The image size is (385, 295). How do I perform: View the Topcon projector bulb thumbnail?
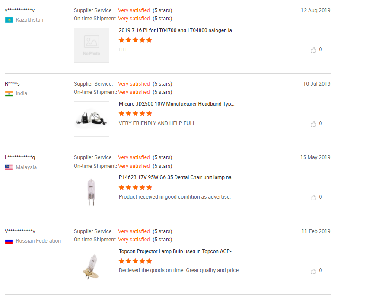tap(91, 266)
